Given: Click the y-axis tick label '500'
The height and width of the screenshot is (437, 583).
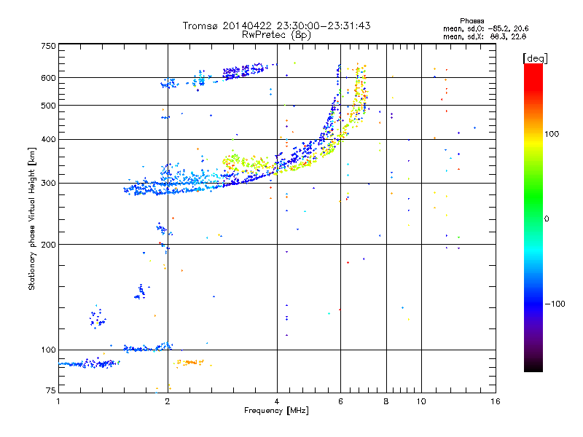Looking at the screenshot, I should click(x=48, y=106).
